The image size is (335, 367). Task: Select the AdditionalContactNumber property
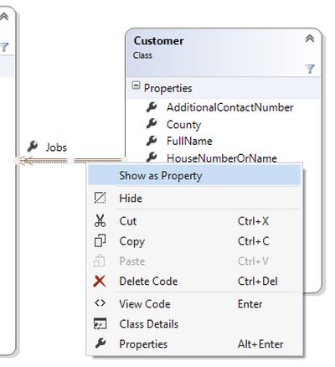[229, 107]
